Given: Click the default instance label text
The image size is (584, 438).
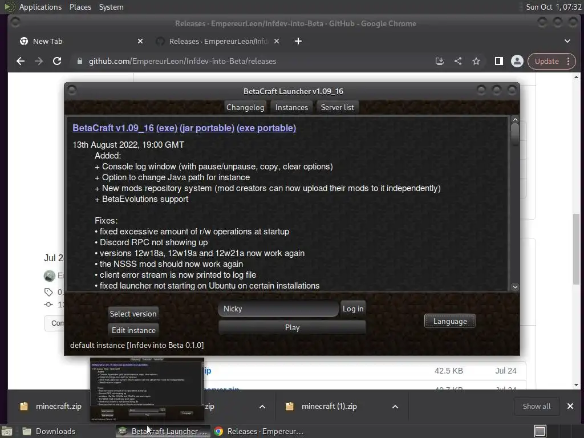Looking at the screenshot, I should (x=137, y=345).
